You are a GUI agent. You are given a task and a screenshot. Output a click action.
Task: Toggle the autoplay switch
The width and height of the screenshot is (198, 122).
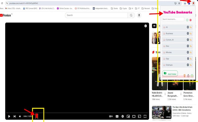(x=111, y=116)
